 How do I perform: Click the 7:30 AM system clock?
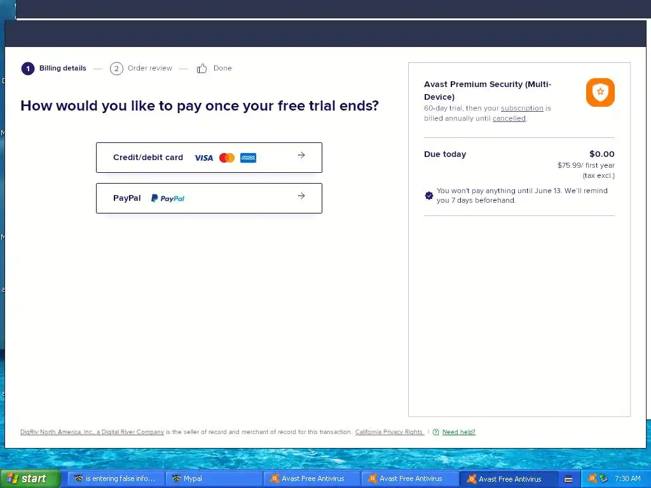click(x=627, y=478)
